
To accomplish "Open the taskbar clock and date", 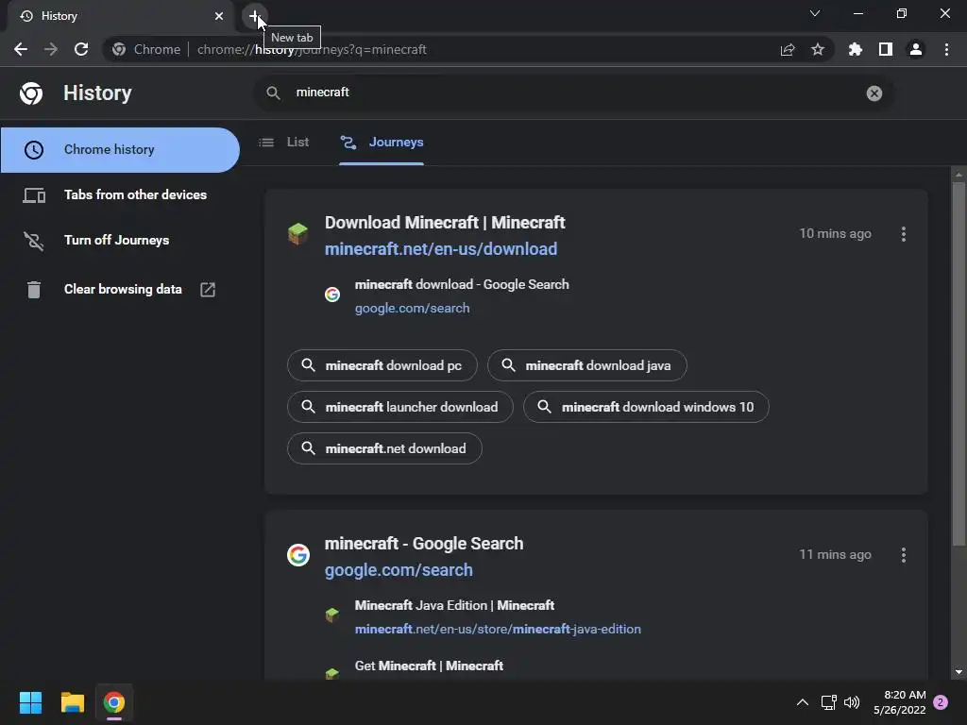I will 899,702.
